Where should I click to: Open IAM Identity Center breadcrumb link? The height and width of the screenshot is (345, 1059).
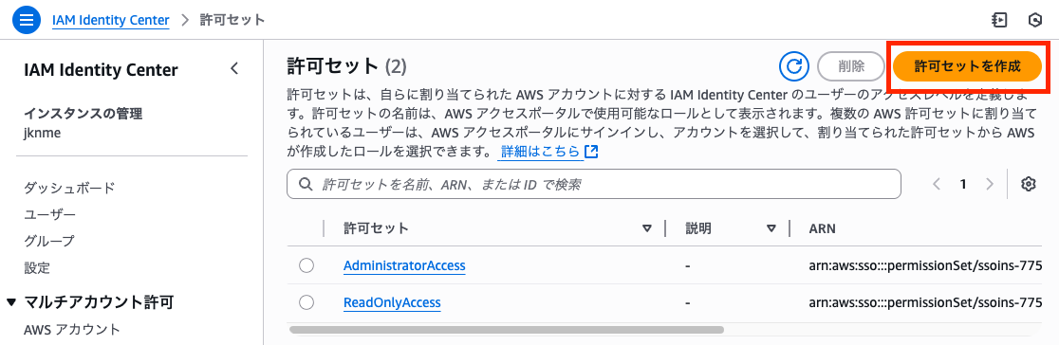click(x=111, y=20)
